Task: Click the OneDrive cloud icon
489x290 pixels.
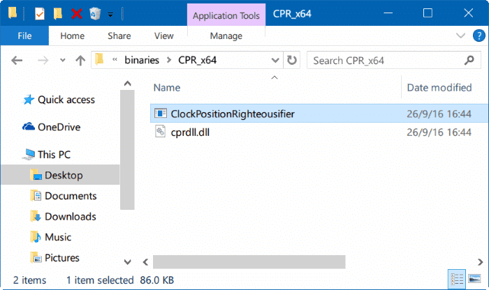Action: 29,126
